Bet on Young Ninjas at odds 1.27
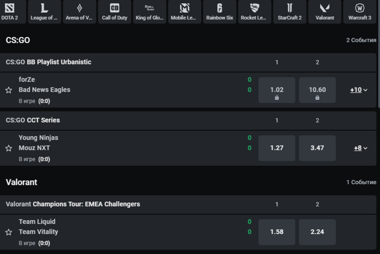This screenshot has height=254, width=380. (x=277, y=148)
